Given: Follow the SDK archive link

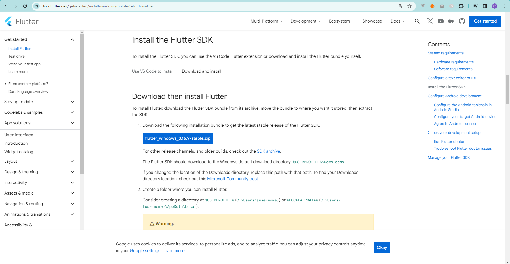Looking at the screenshot, I should click(269, 151).
